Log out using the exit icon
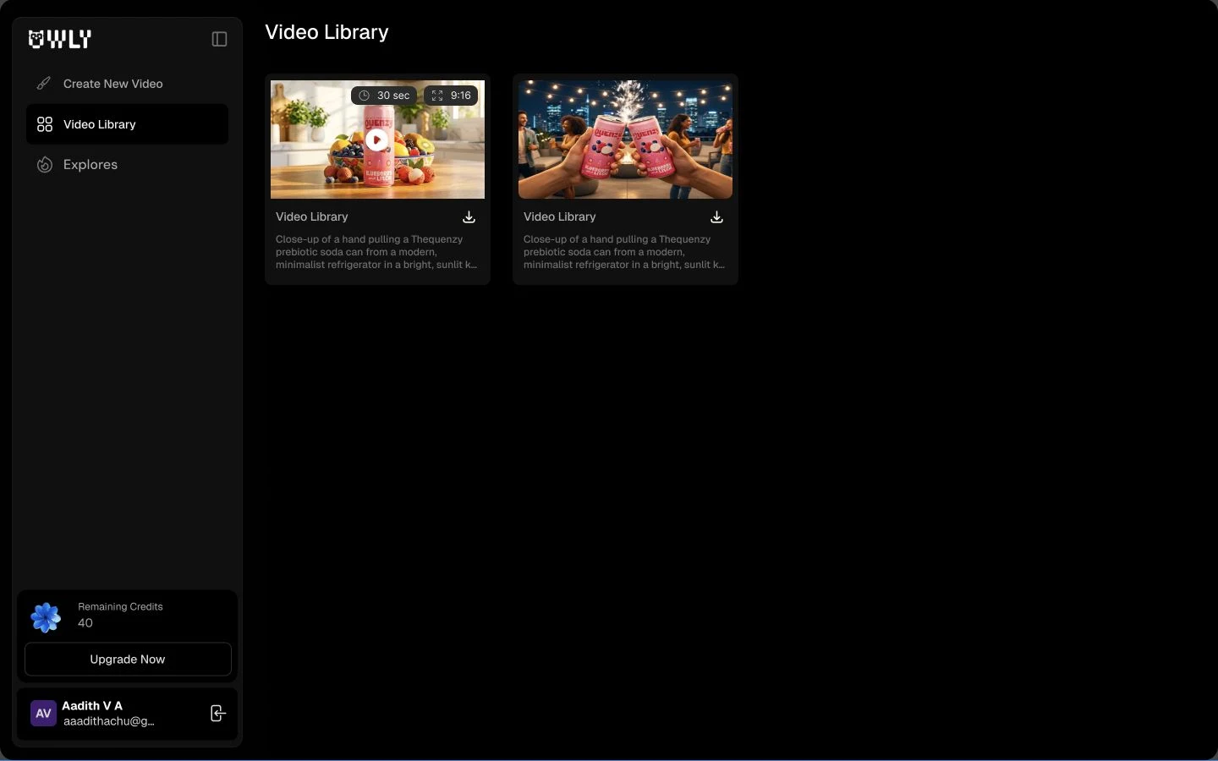 click(217, 714)
